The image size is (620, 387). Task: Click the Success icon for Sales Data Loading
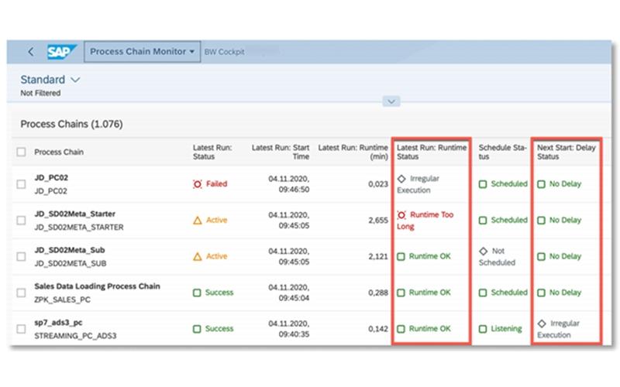click(x=197, y=293)
